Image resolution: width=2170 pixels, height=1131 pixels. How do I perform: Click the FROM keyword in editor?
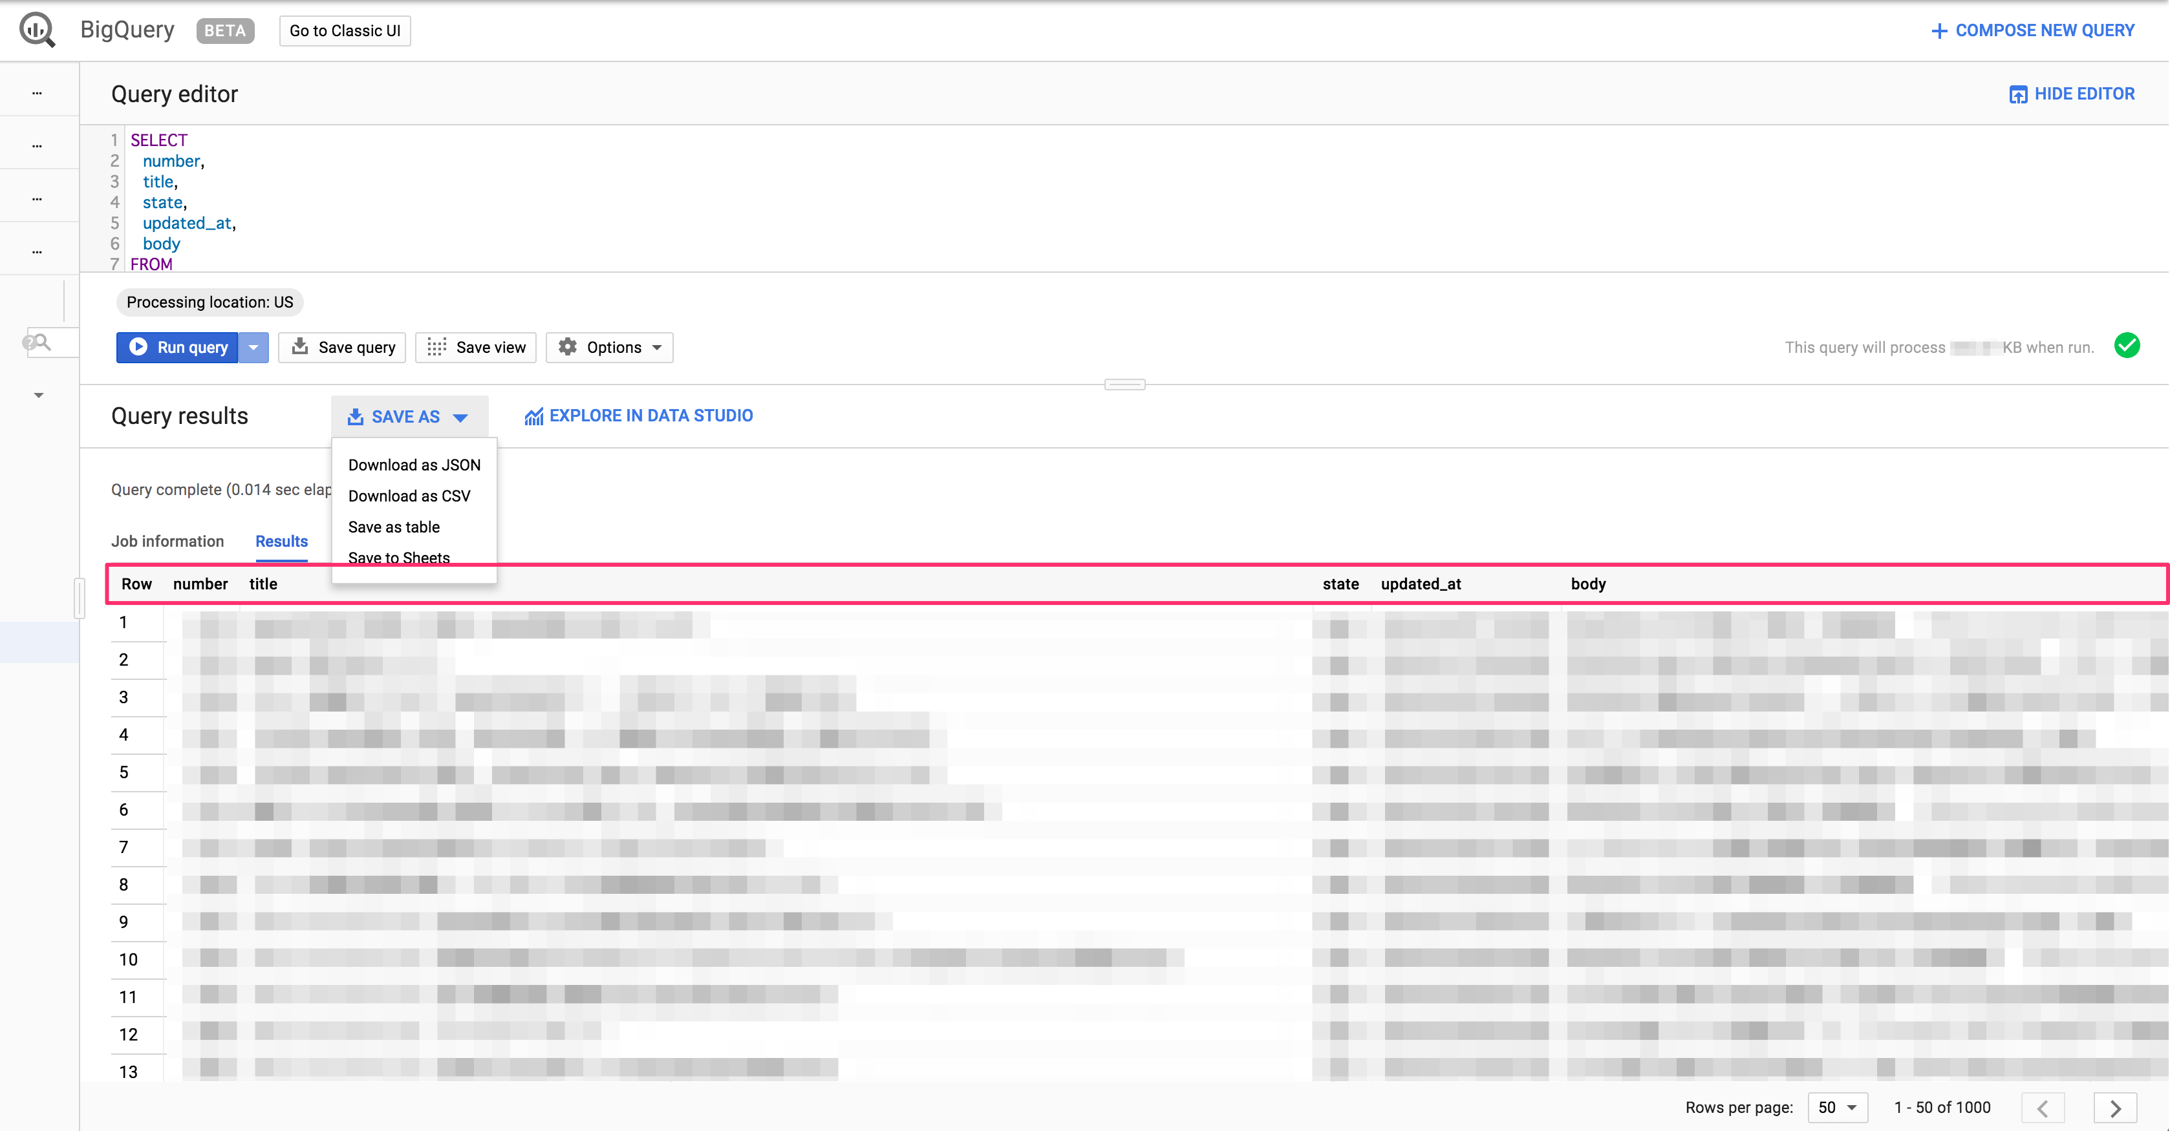[152, 264]
